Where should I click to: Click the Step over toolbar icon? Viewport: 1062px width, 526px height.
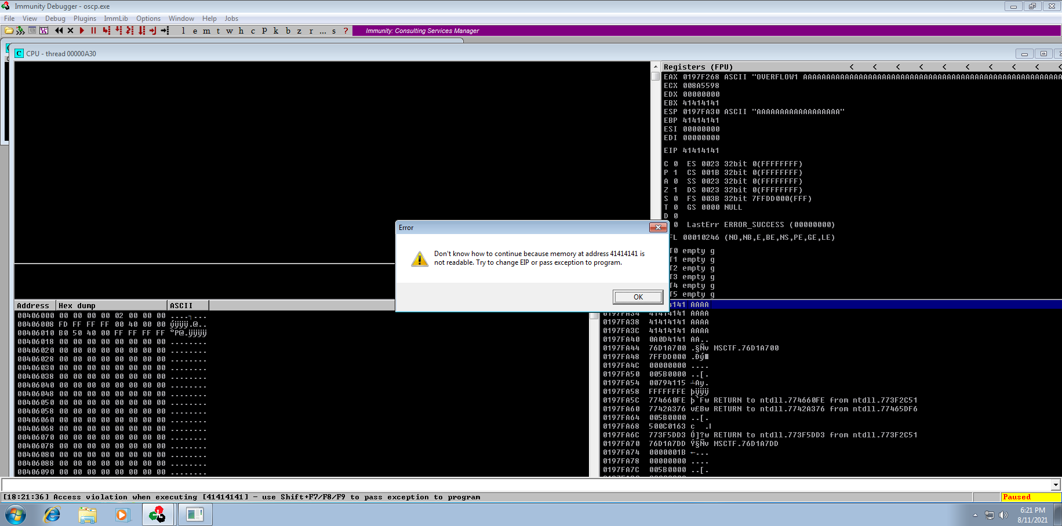click(118, 31)
